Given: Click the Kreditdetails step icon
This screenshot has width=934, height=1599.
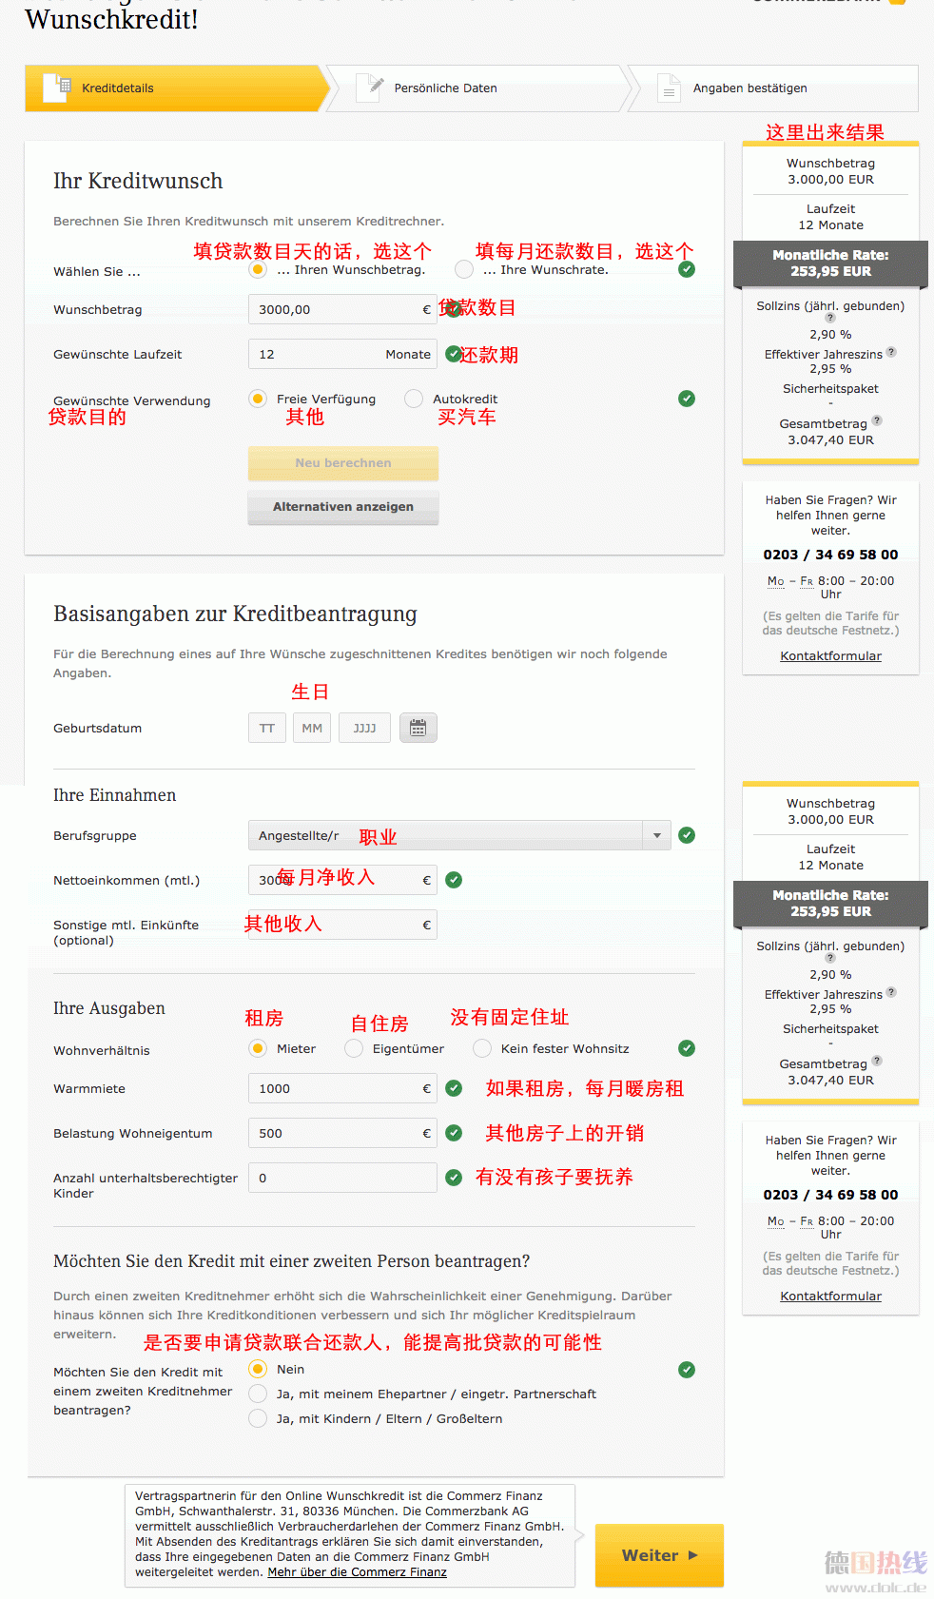Looking at the screenshot, I should (x=57, y=88).
